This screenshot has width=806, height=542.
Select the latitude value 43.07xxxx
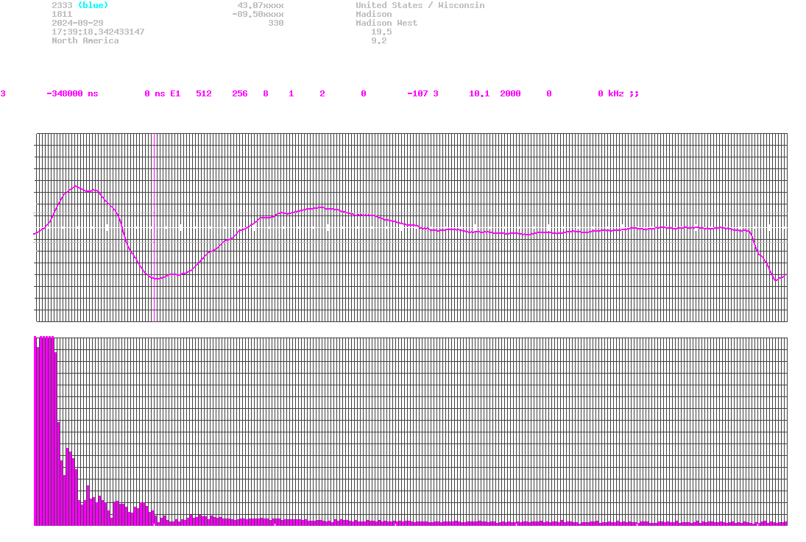click(260, 5)
